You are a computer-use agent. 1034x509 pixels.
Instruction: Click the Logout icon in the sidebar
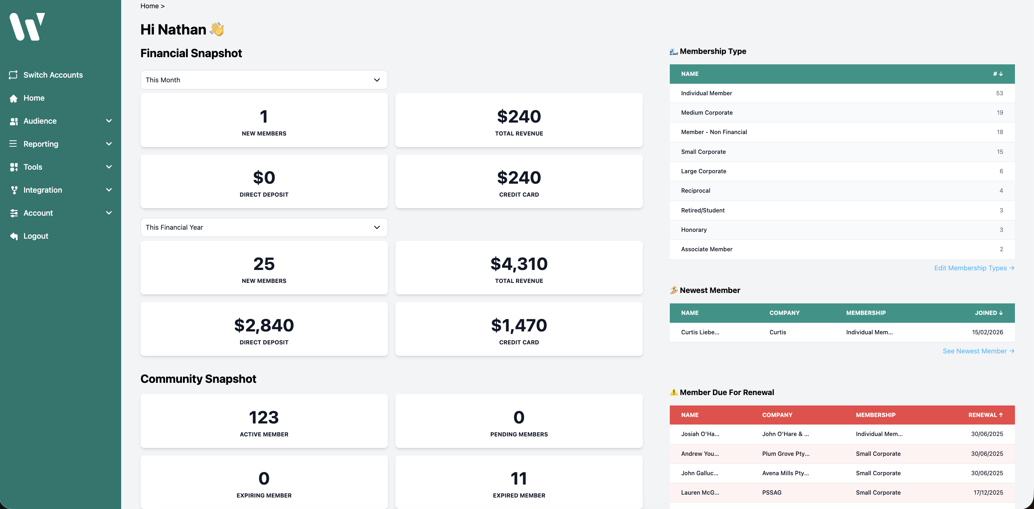coord(13,236)
